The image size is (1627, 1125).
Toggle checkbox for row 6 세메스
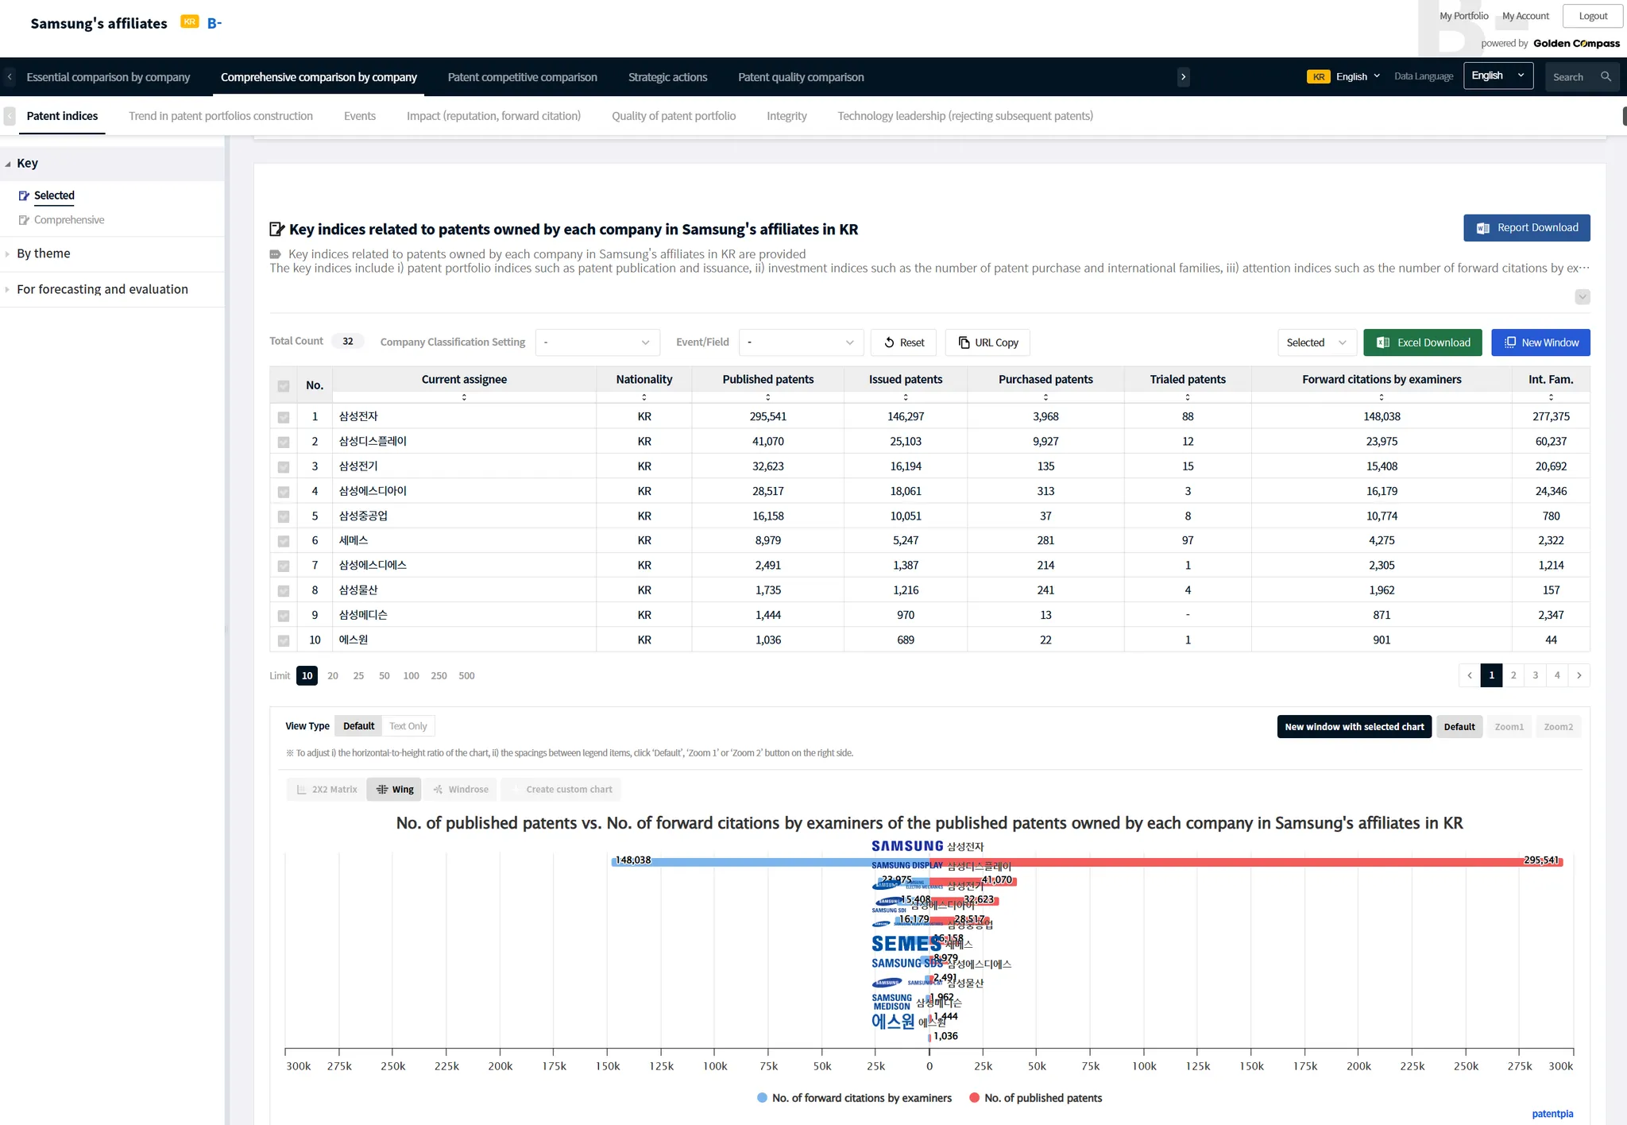click(x=284, y=541)
